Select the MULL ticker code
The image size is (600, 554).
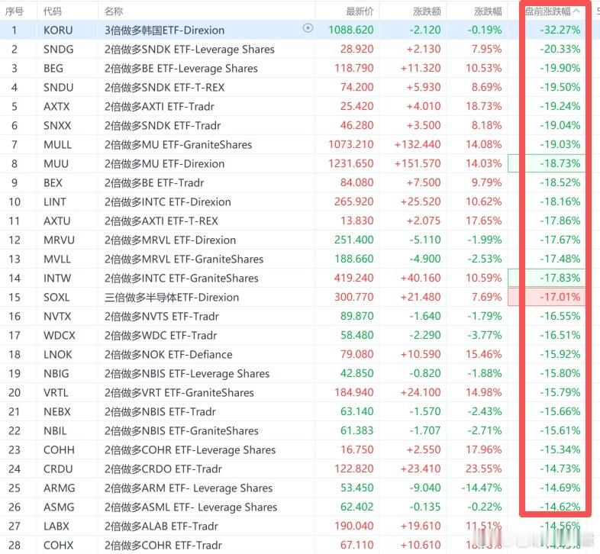pyautogui.click(x=57, y=145)
